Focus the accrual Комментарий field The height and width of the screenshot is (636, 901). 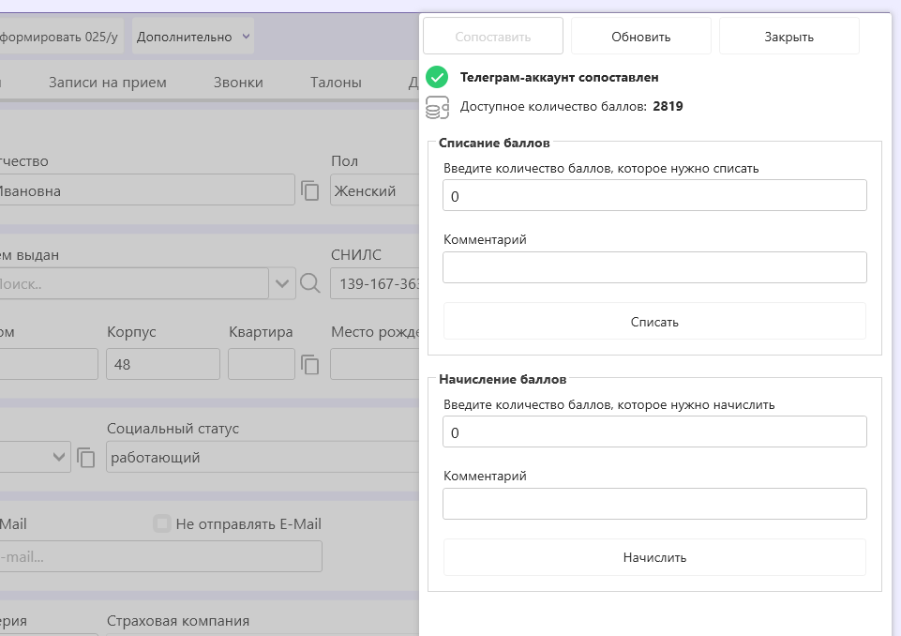(654, 504)
